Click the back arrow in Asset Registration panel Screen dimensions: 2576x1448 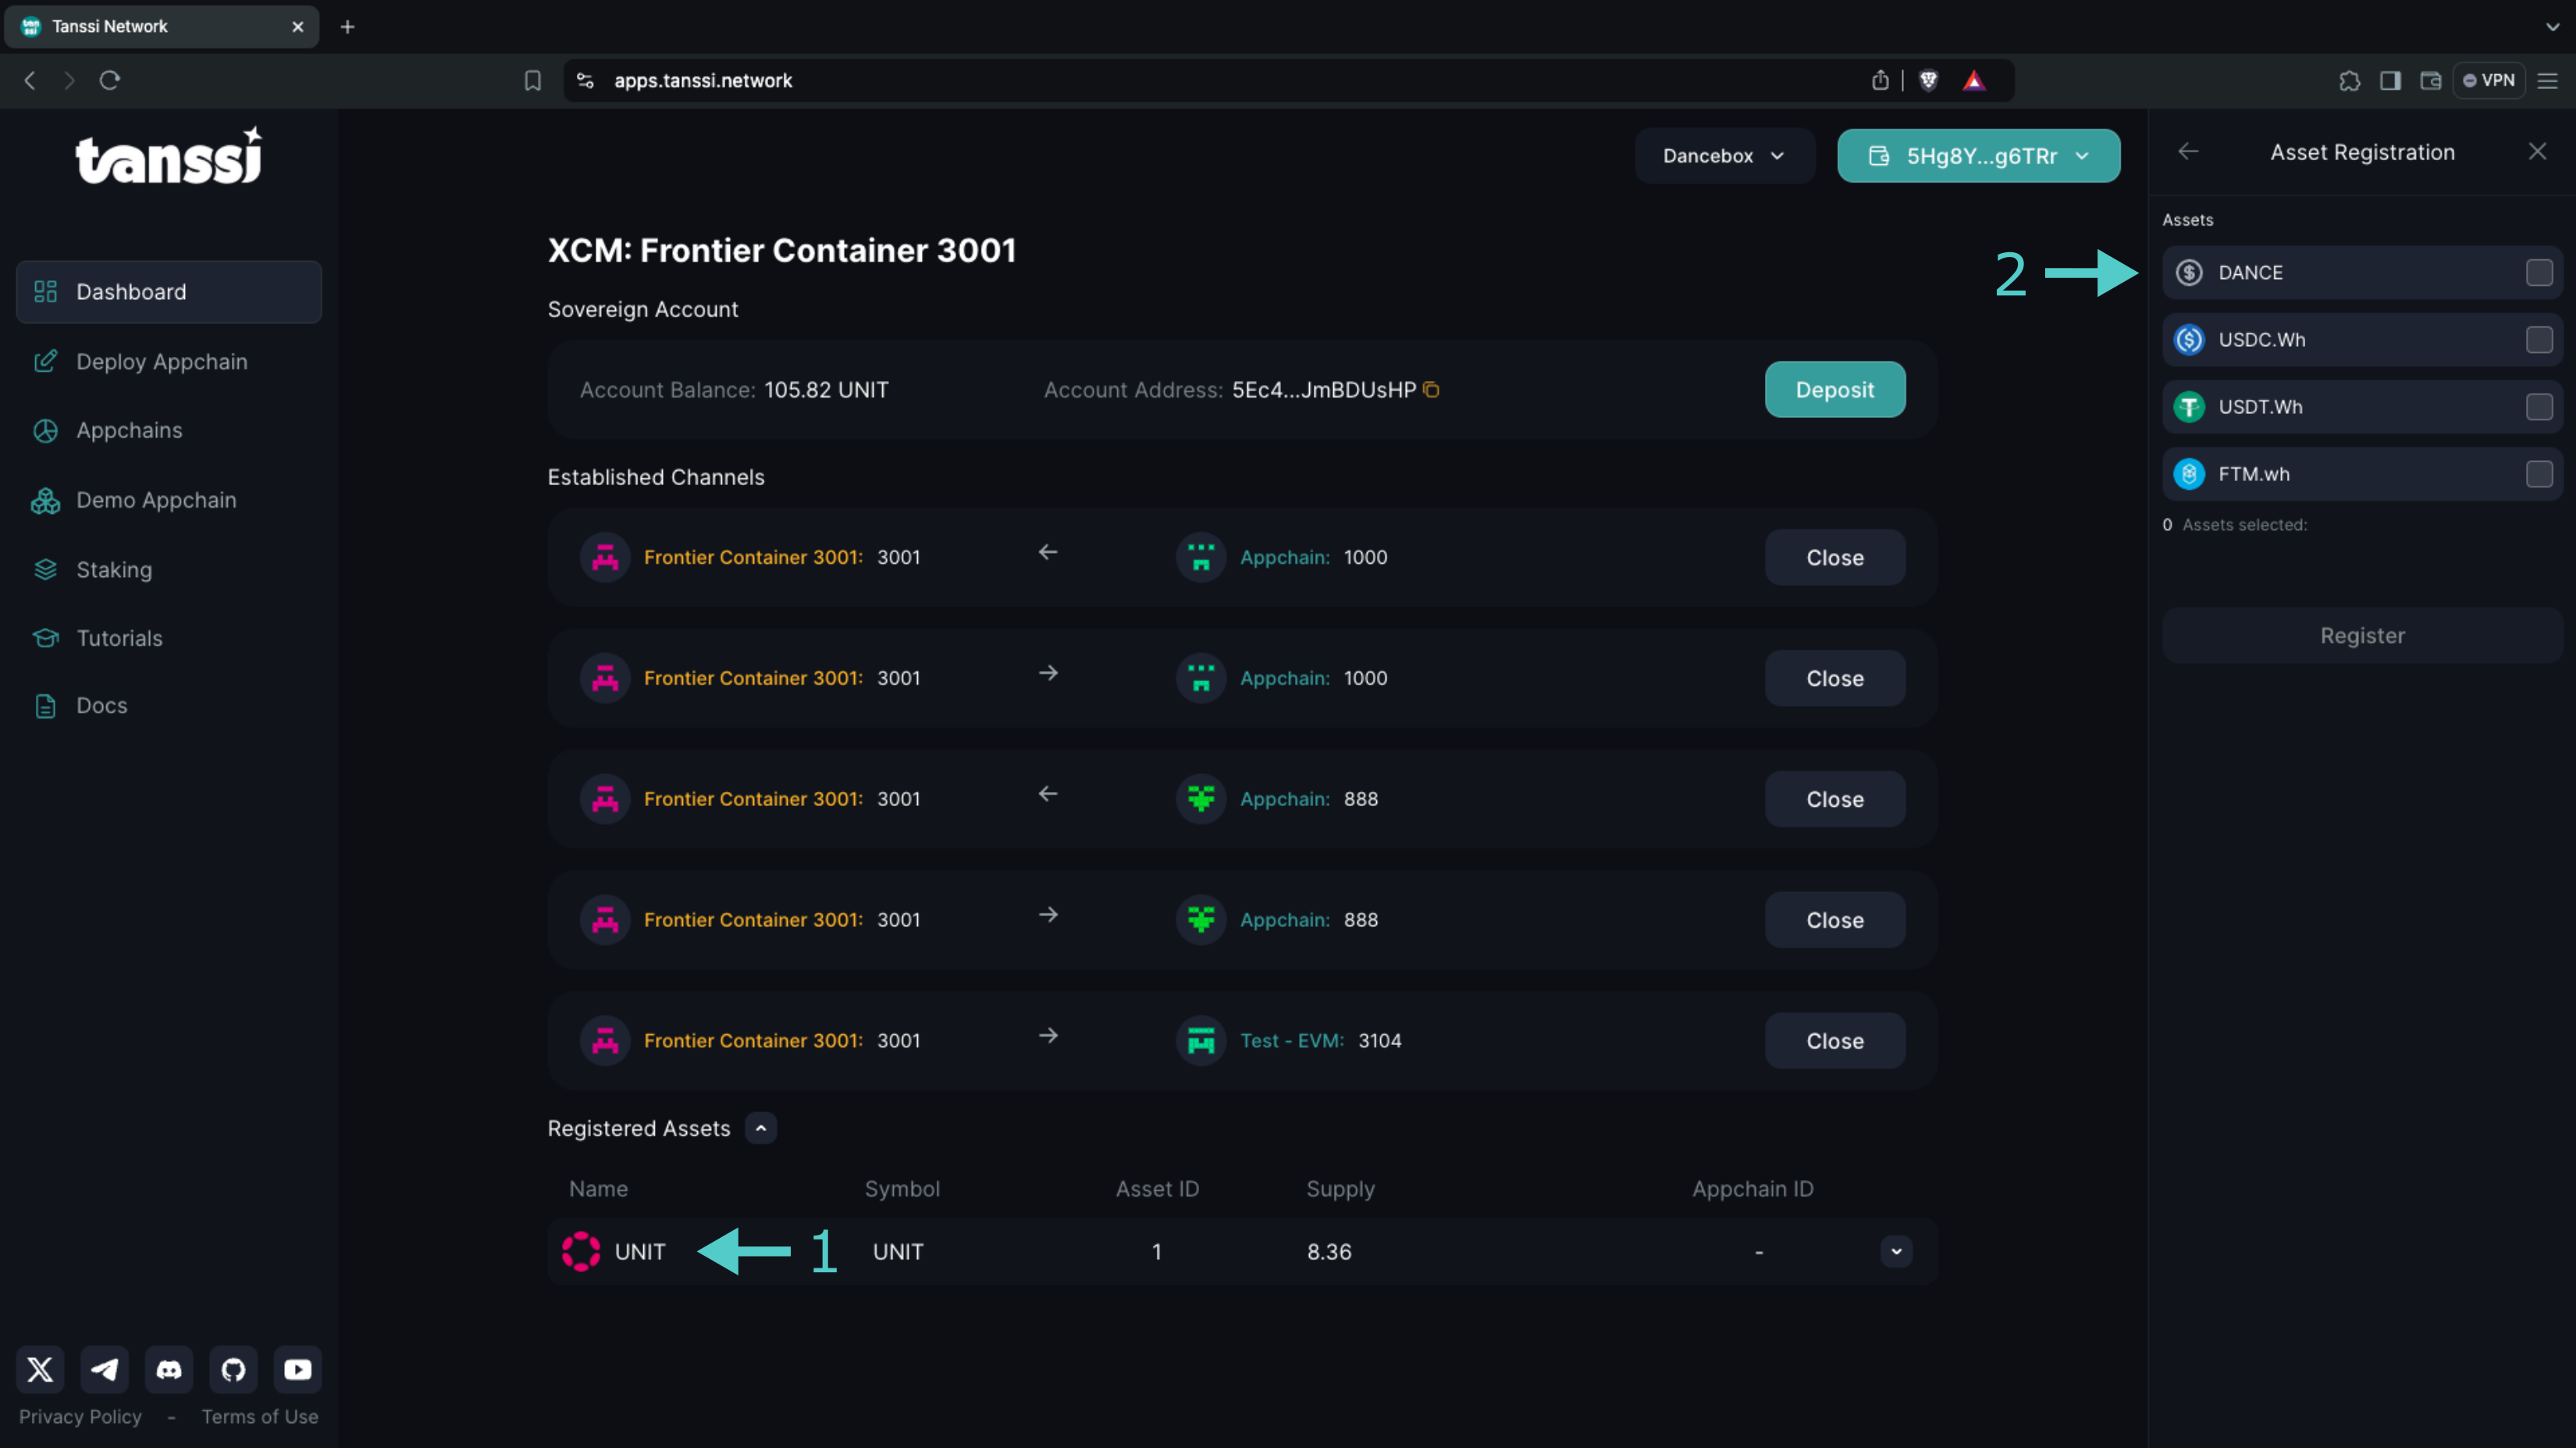pyautogui.click(x=2188, y=152)
